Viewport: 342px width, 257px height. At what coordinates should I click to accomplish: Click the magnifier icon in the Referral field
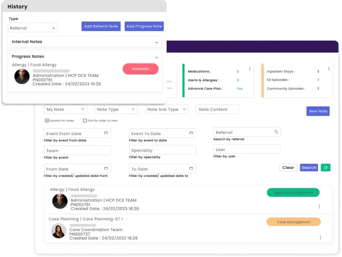(x=277, y=132)
